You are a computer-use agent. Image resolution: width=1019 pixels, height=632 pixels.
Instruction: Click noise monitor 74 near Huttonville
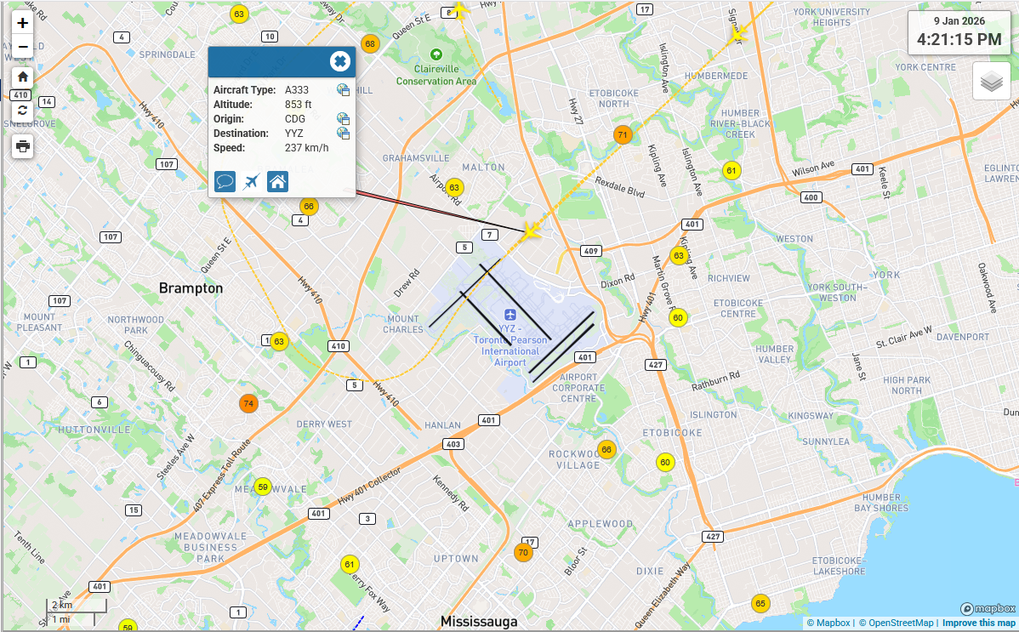pyautogui.click(x=248, y=404)
